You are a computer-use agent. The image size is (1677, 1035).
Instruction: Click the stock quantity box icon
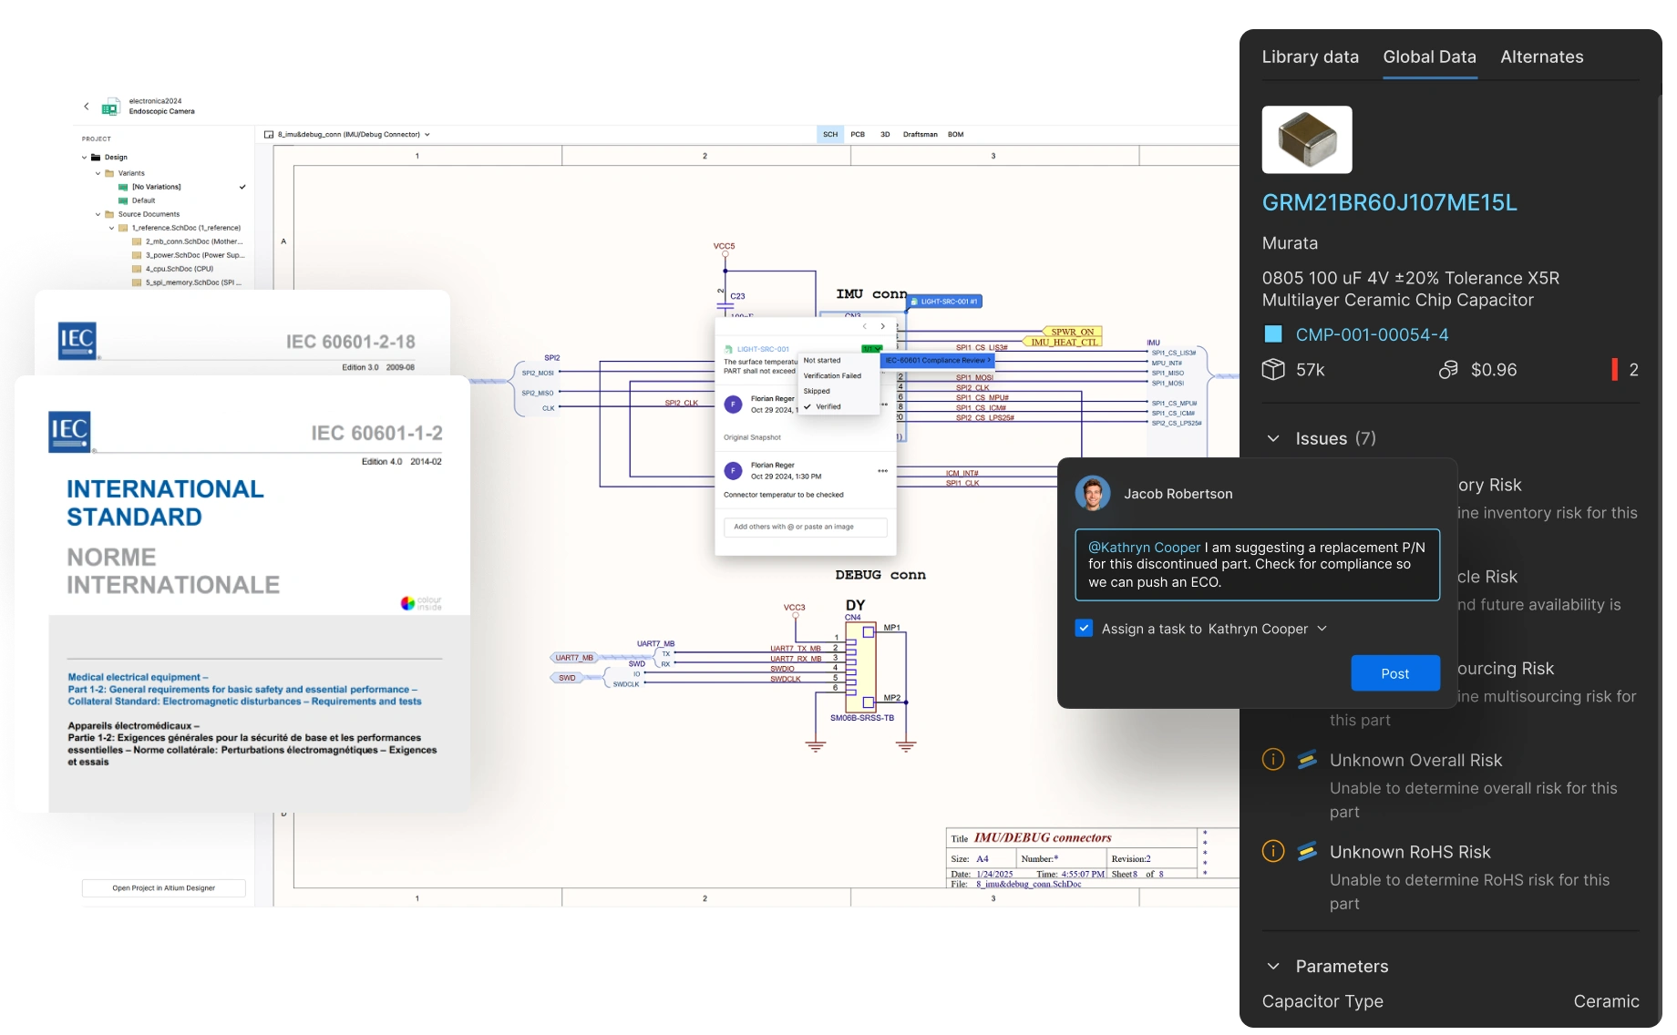[x=1272, y=370]
